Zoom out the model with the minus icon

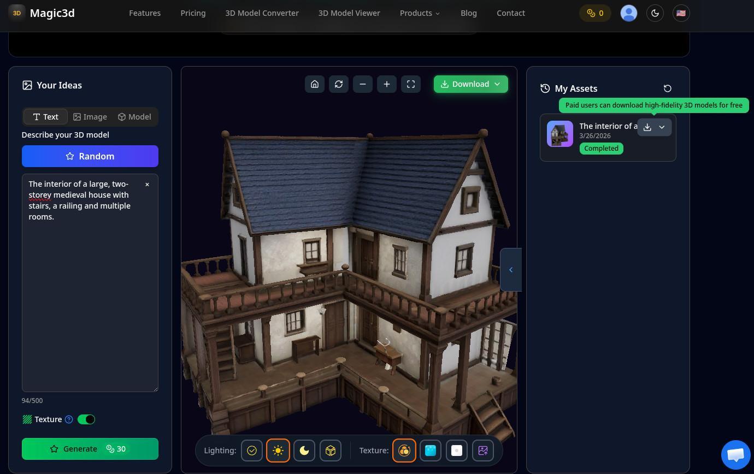363,84
